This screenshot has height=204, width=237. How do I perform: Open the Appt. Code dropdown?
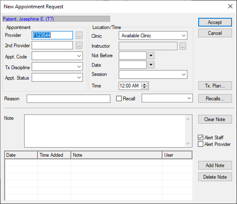pos(79,56)
